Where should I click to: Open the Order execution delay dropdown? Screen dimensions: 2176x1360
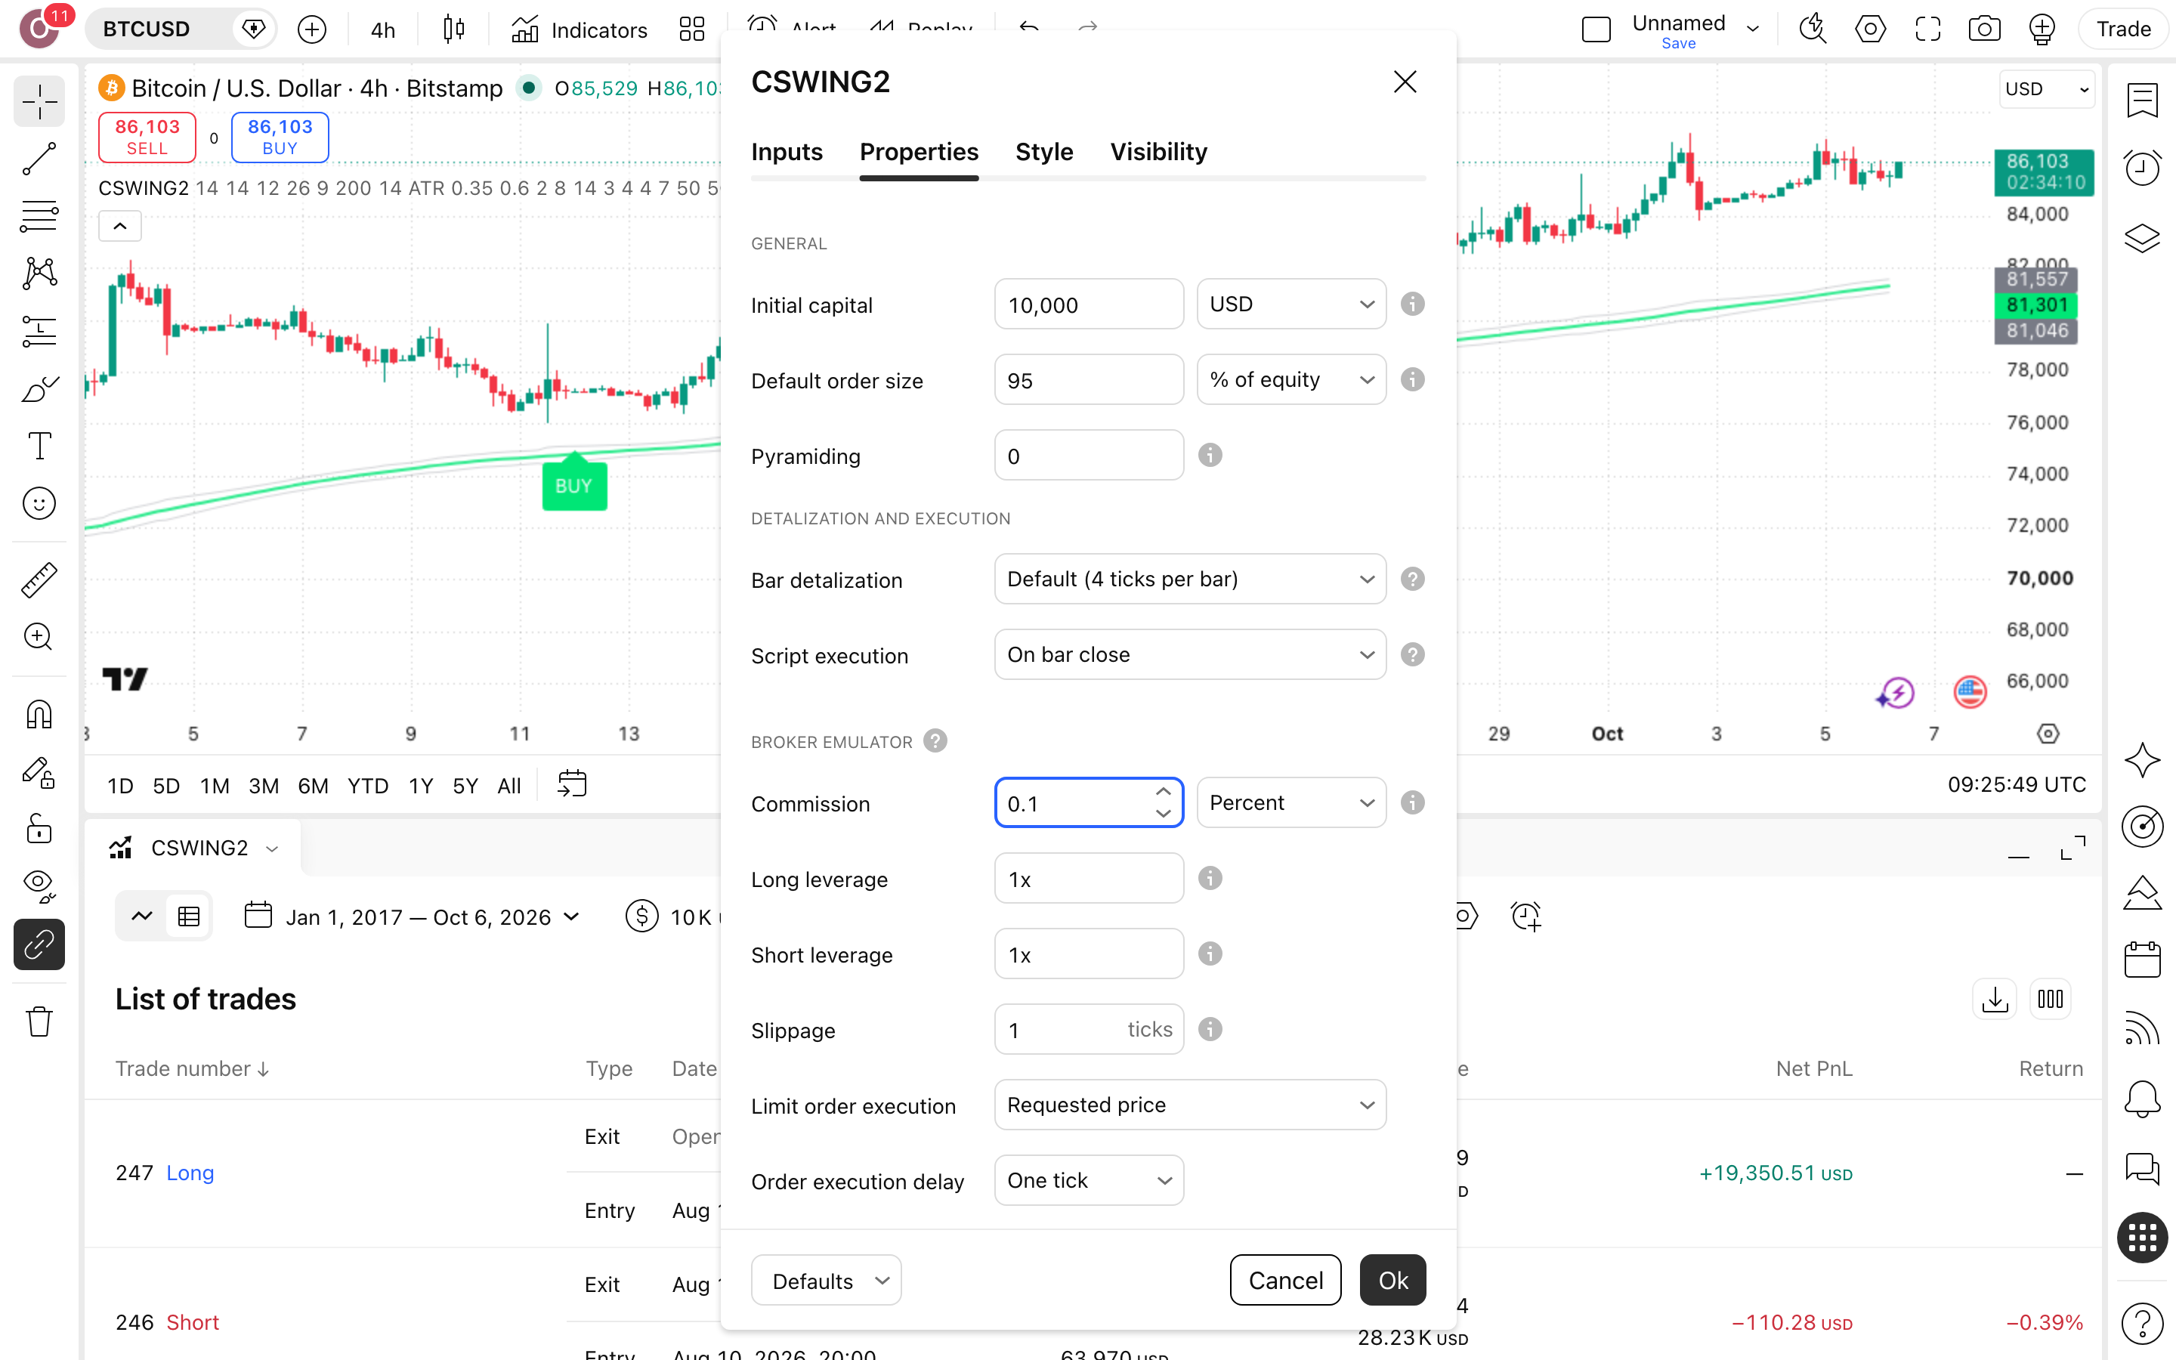(1089, 1180)
